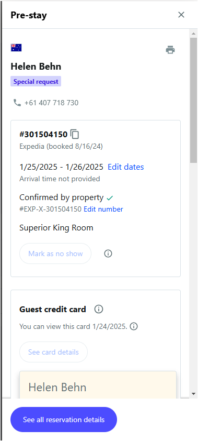This screenshot has height=441, width=198.
Task: Click the Special request tag
Action: pos(36,82)
